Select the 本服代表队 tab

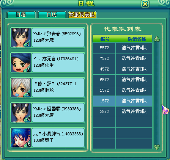click(82, 15)
